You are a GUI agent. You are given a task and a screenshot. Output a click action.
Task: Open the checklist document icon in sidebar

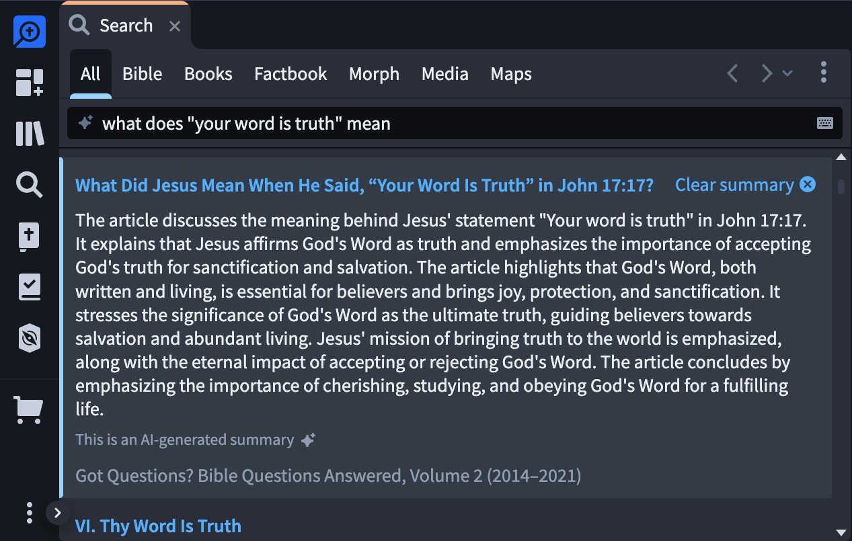[29, 287]
